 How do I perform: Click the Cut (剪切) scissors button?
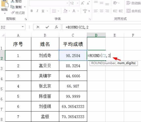click(16, 1)
